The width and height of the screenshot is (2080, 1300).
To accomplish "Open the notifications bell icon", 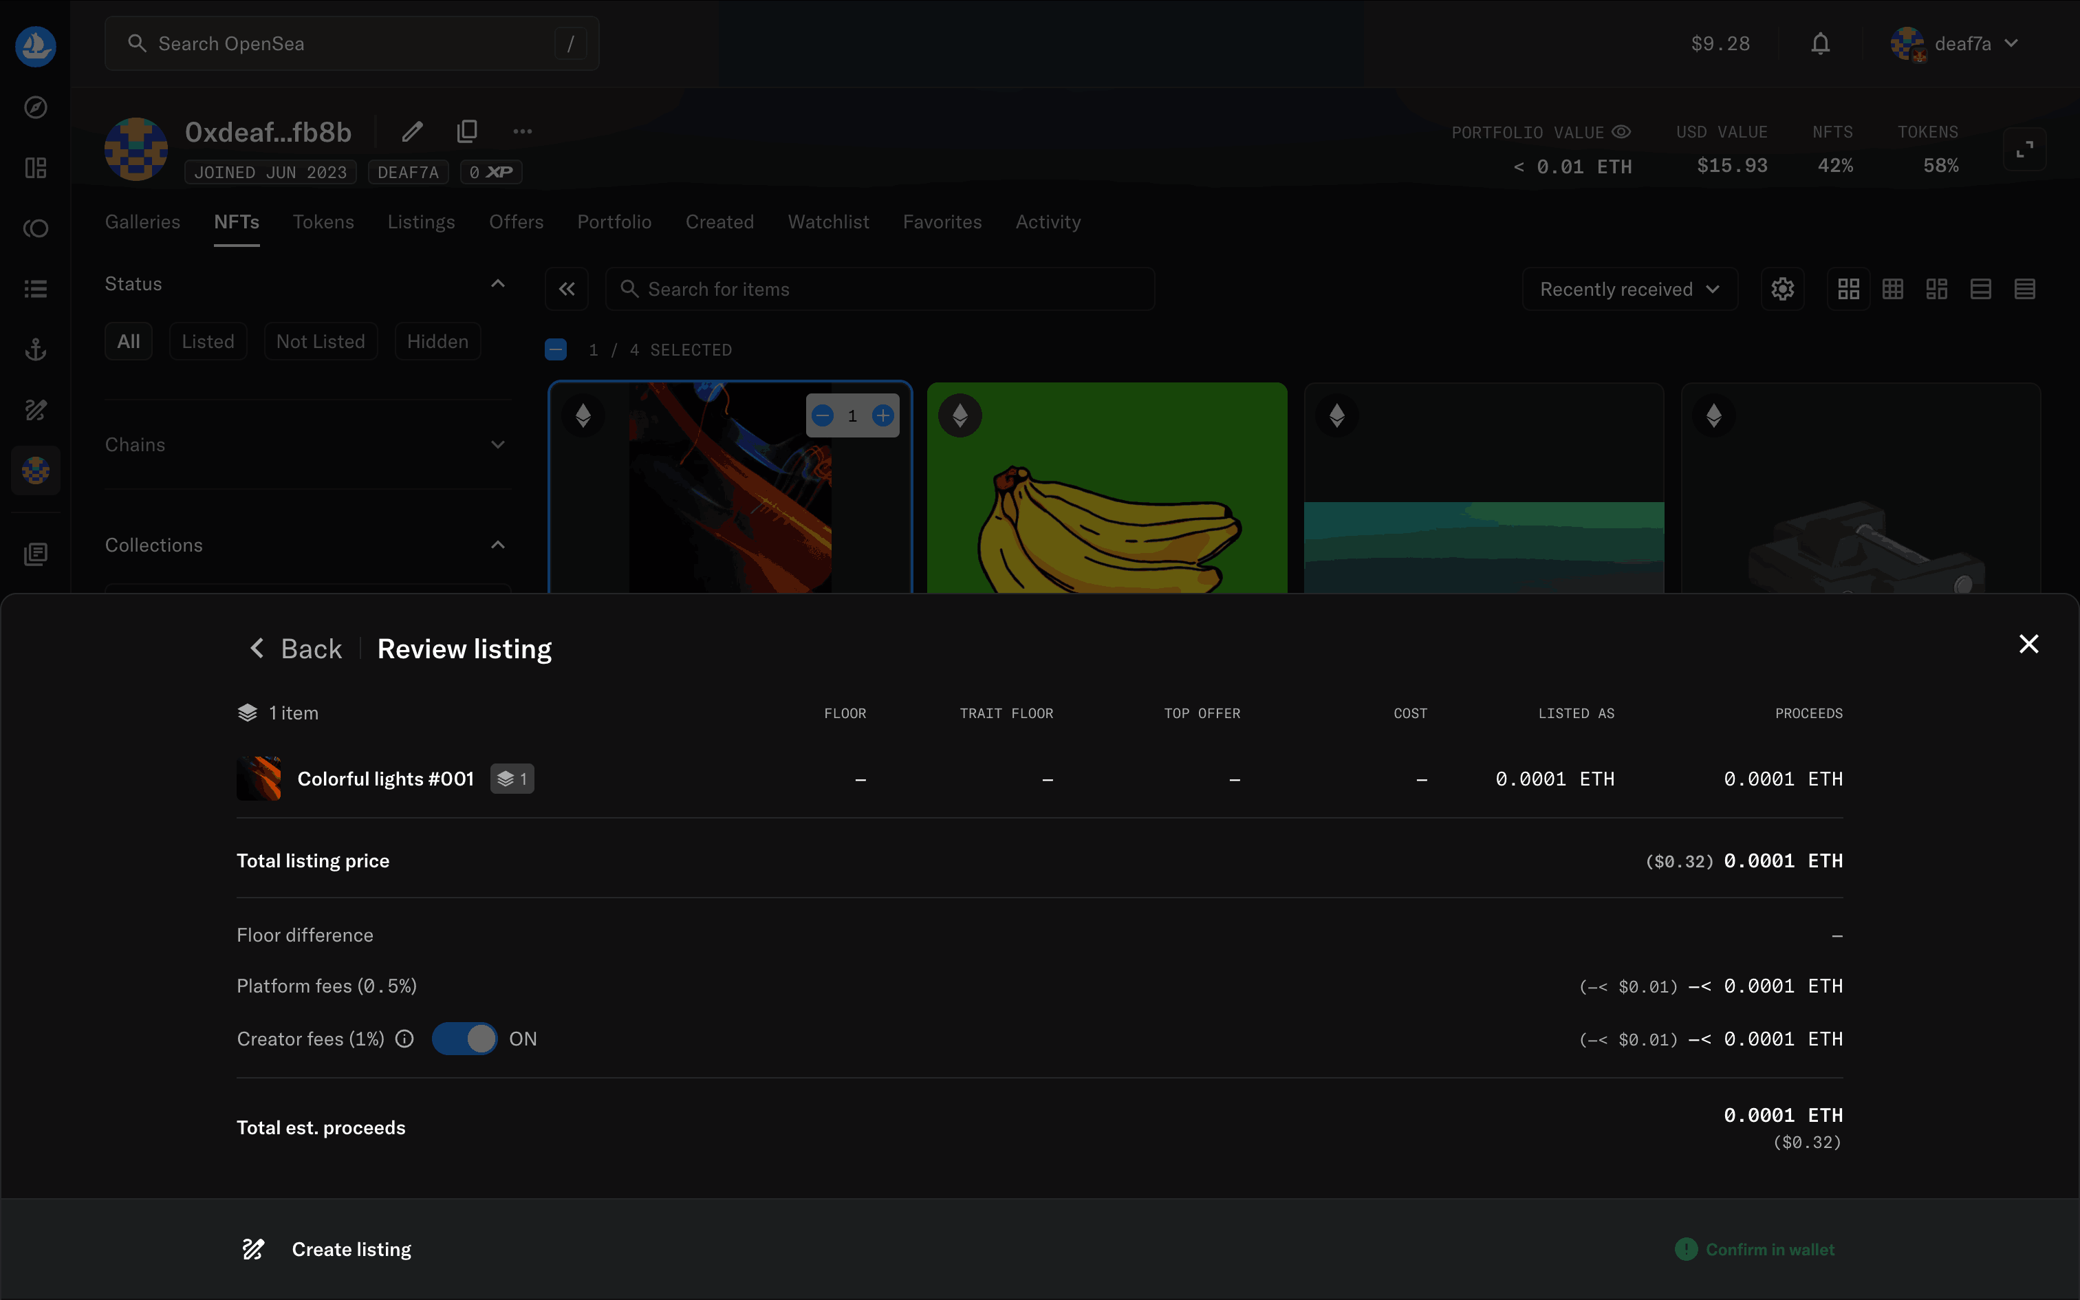I will [x=1819, y=44].
